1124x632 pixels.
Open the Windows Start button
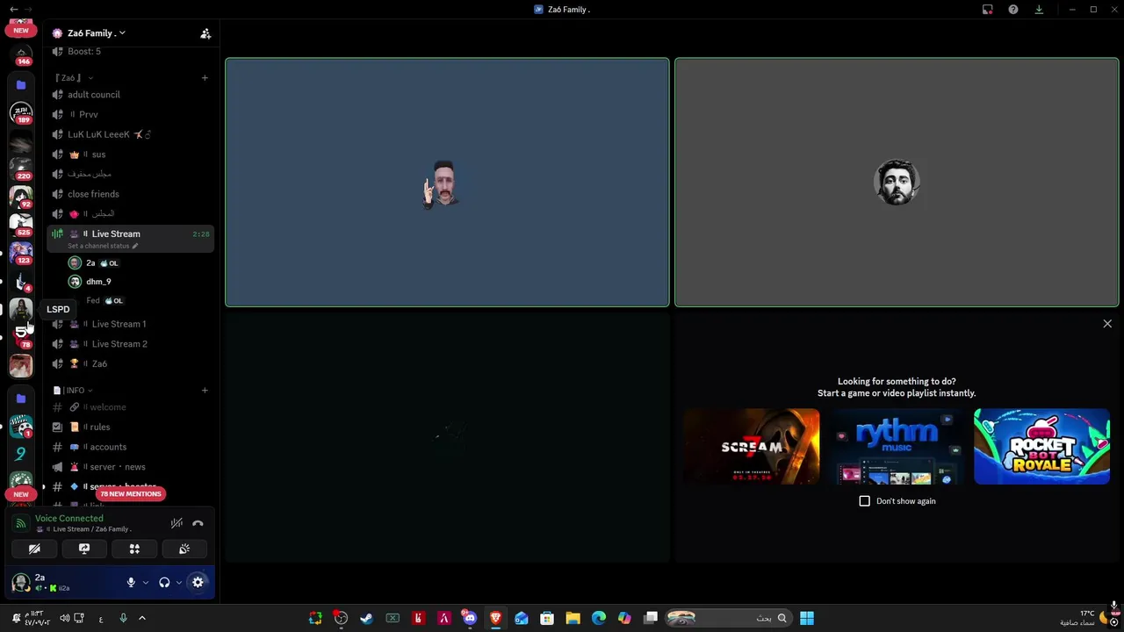point(806,618)
